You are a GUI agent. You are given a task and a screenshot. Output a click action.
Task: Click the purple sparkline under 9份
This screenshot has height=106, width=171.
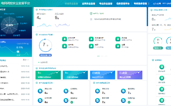click(x=62, y=25)
